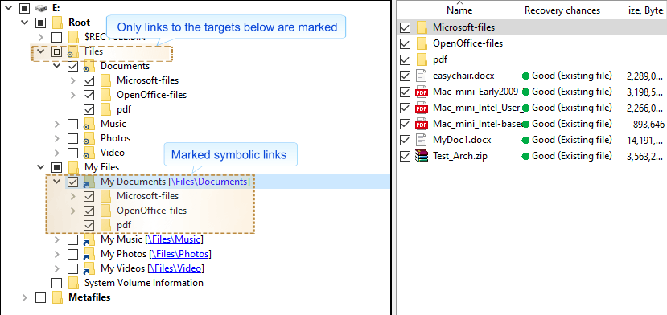
Task: Open the \Files\Video link target
Action: coord(175,268)
